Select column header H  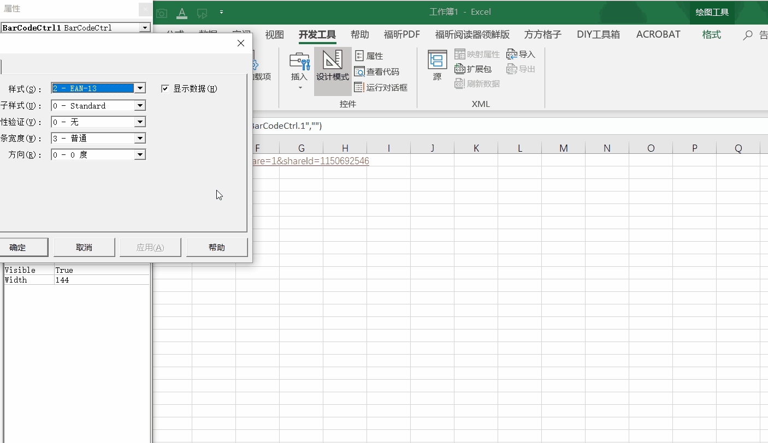pyautogui.click(x=345, y=148)
